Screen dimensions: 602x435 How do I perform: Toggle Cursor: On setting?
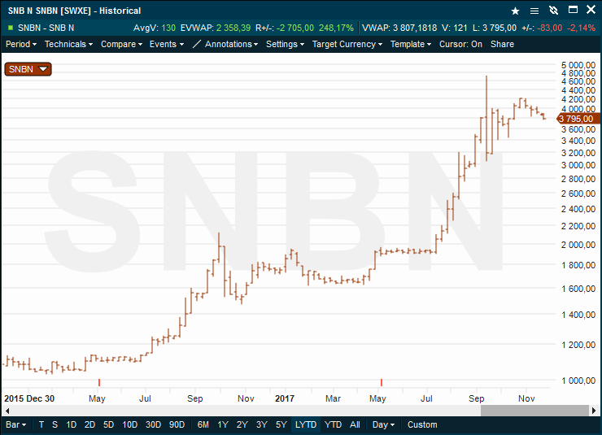[x=460, y=44]
